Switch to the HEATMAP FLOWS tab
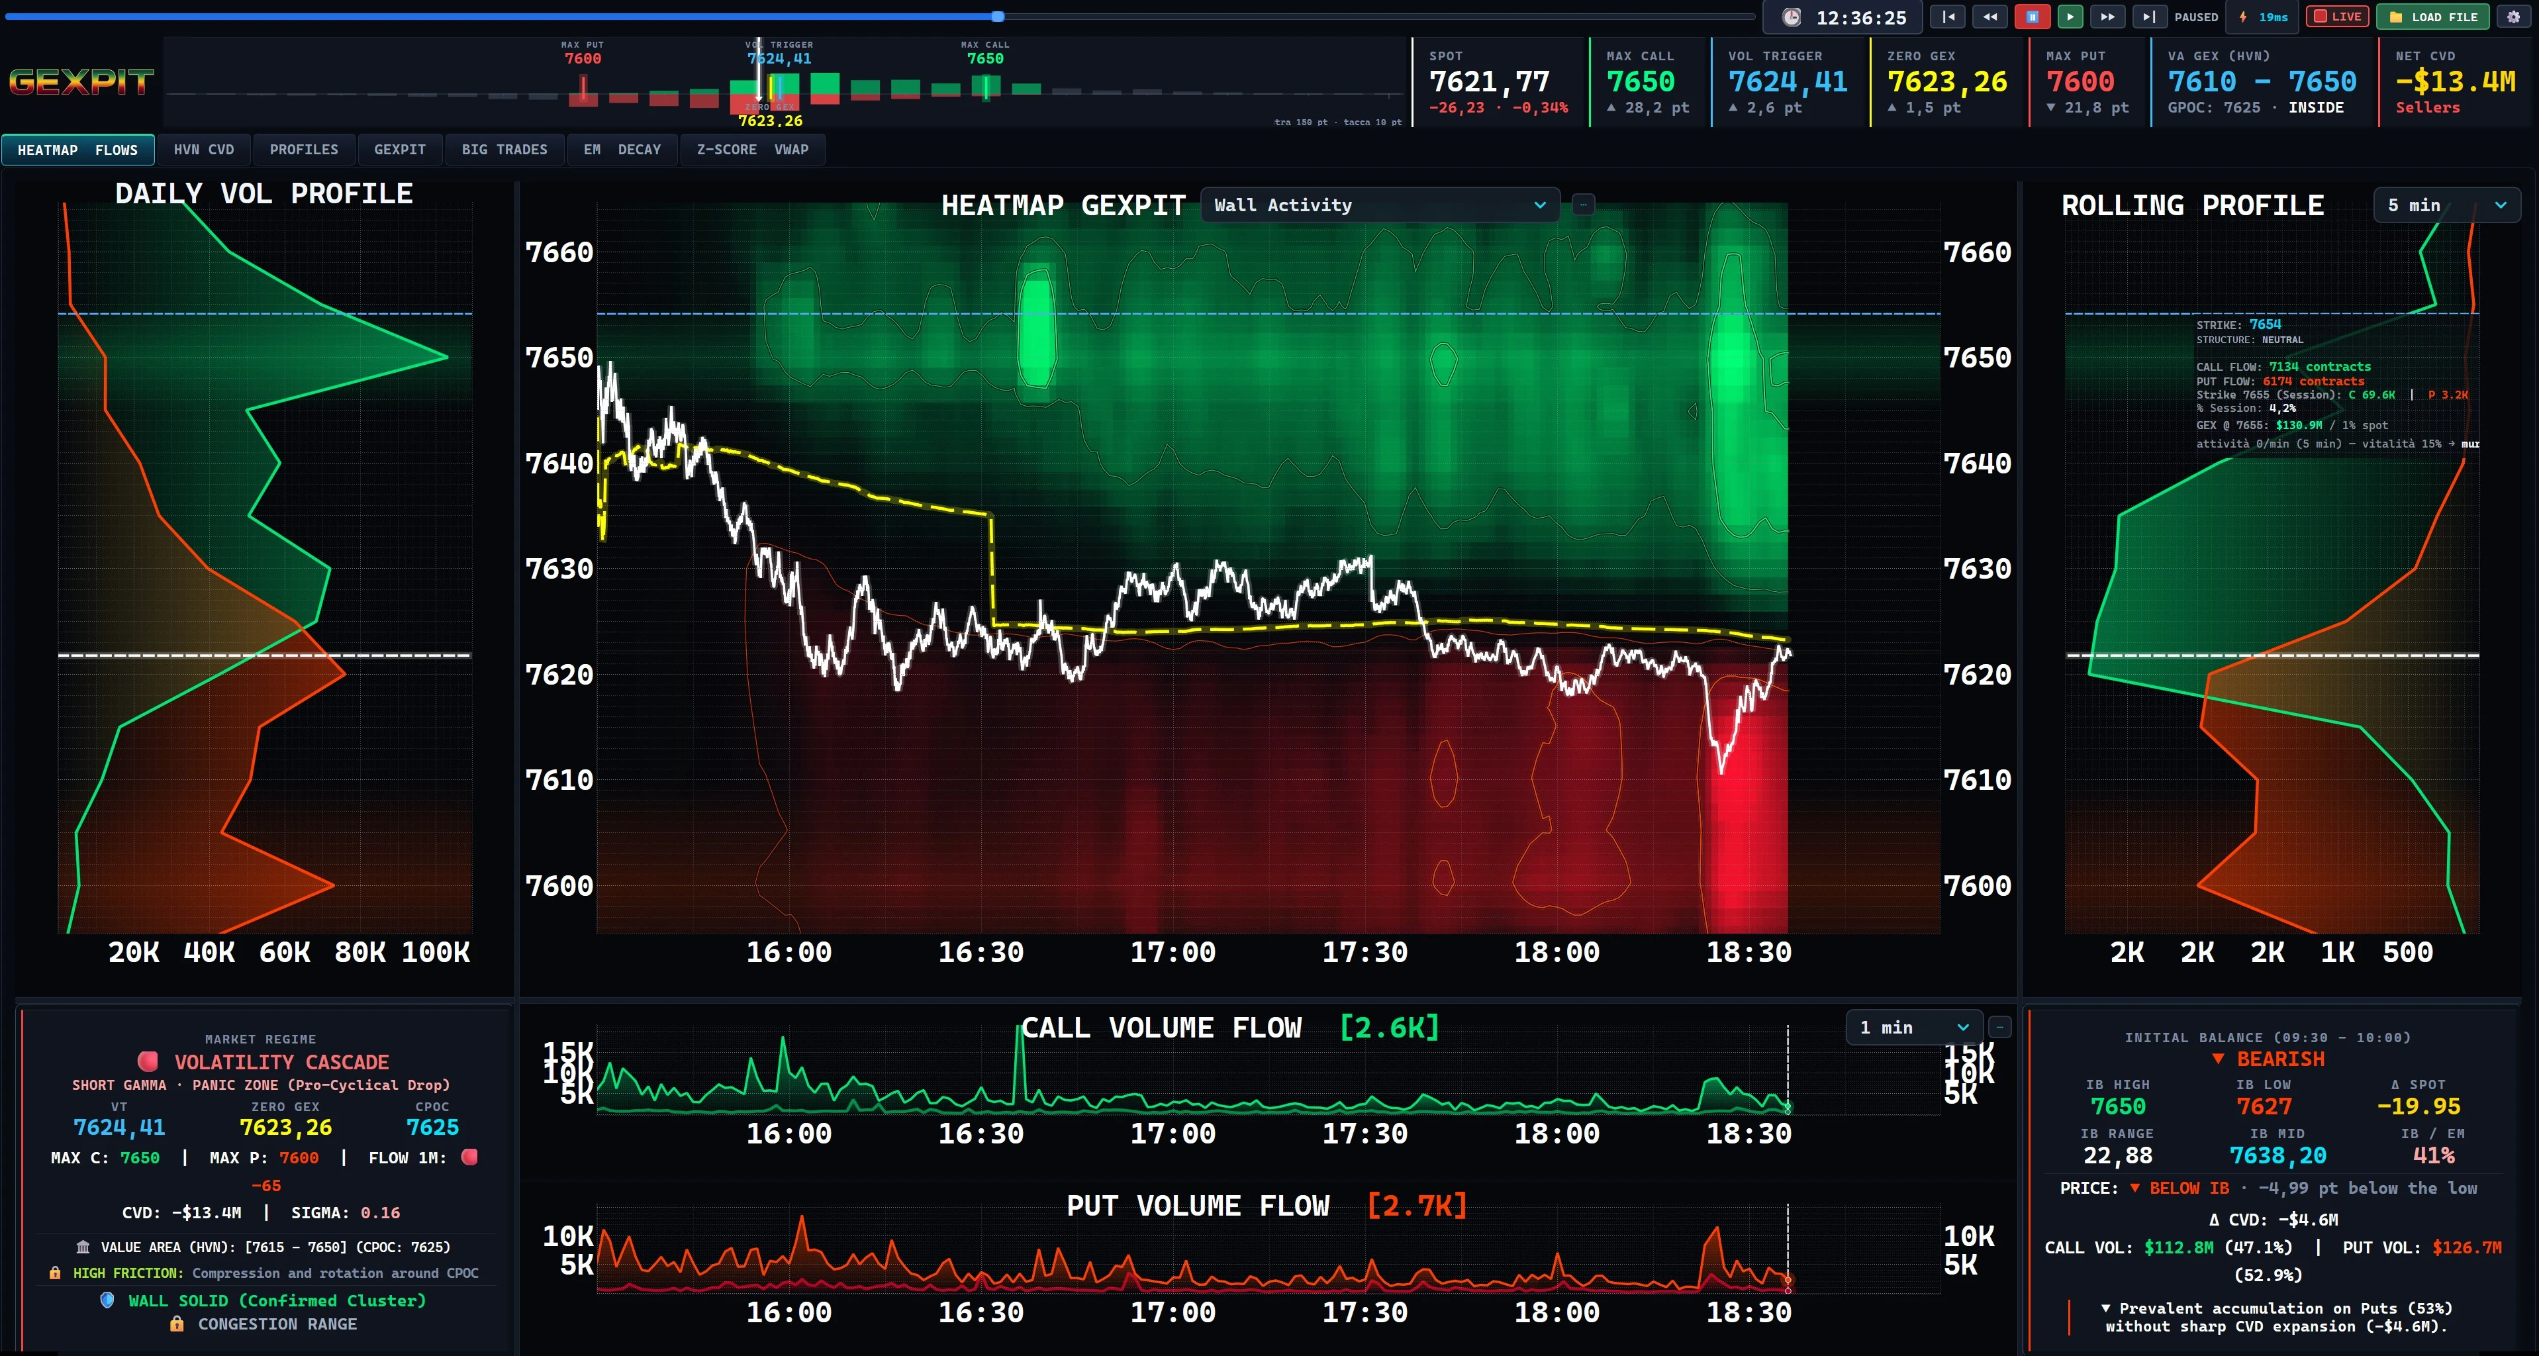 [78, 150]
